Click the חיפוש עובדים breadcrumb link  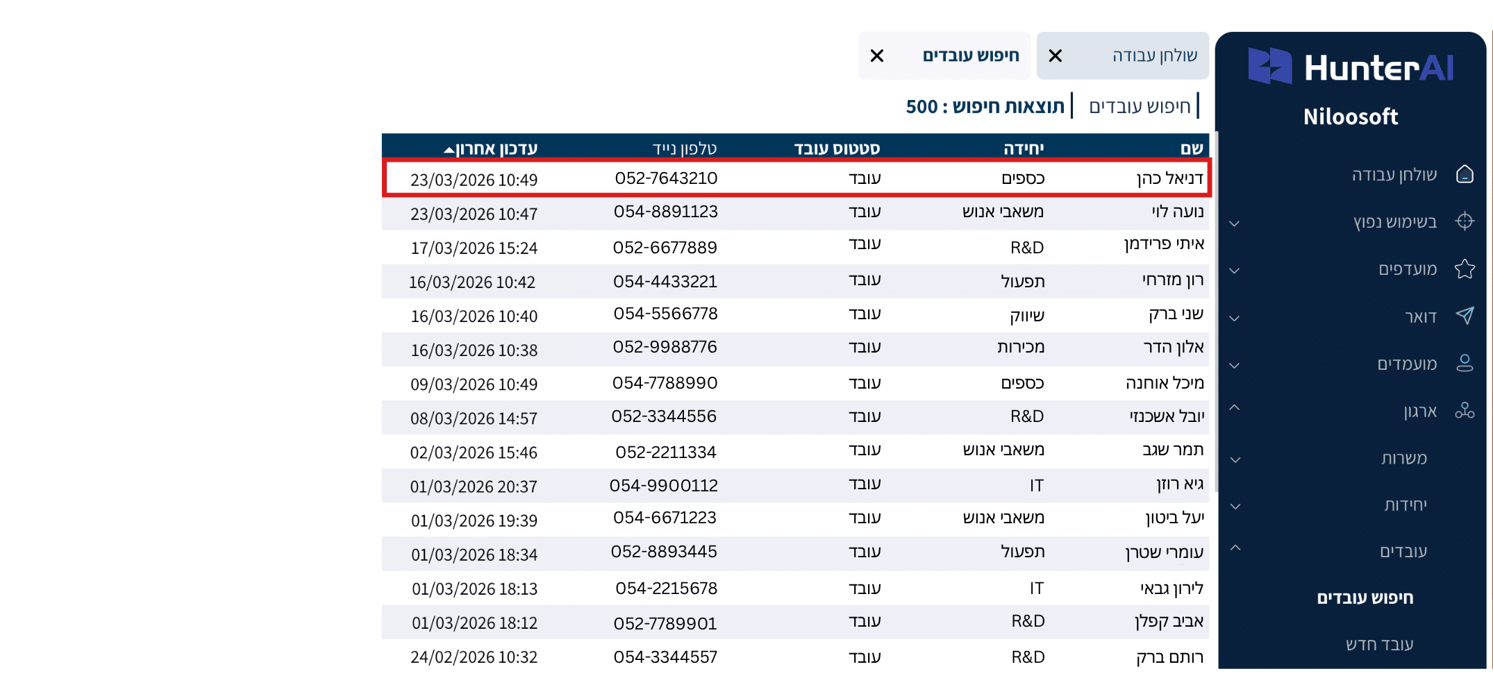click(1140, 106)
